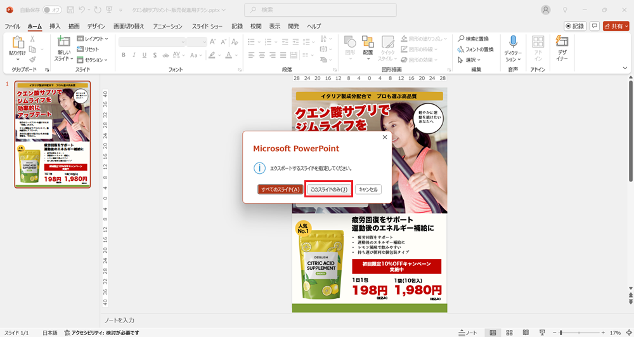This screenshot has width=634, height=337.
Task: Open the 図形 shapes gallery
Action: 350,48
